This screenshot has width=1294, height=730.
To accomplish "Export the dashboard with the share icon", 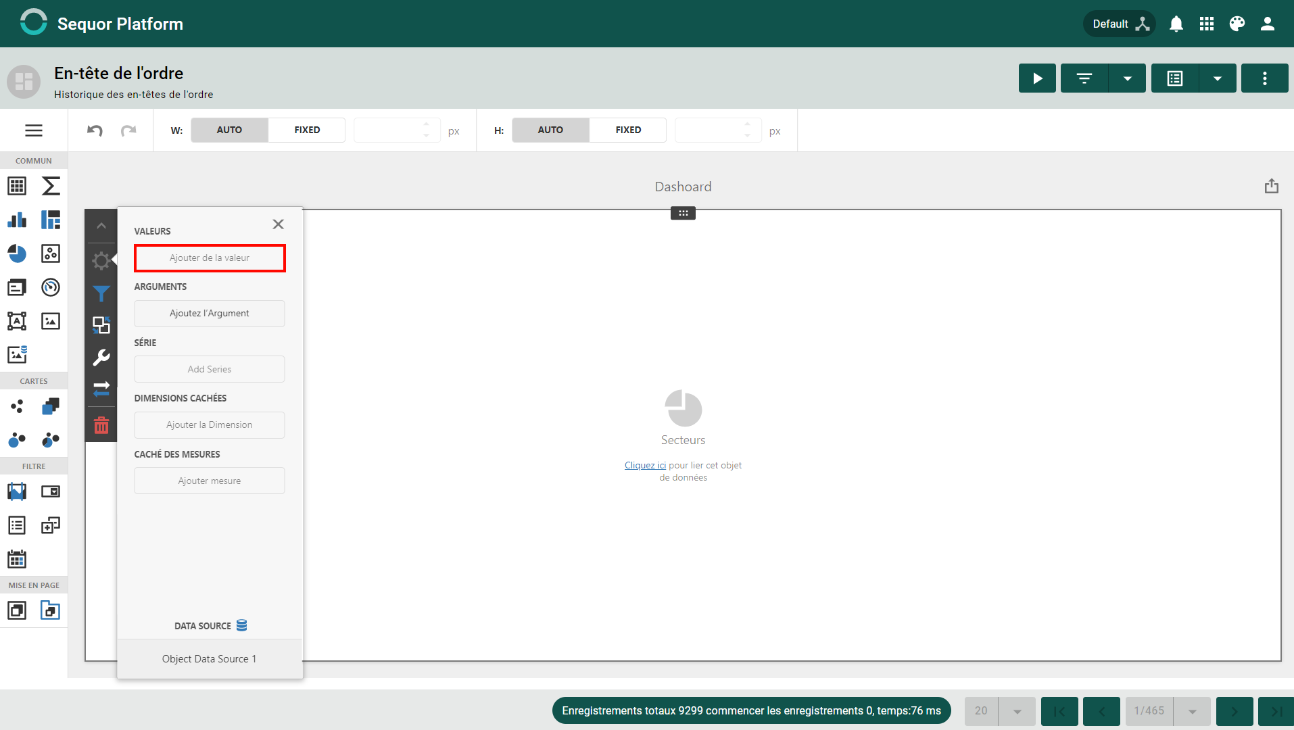I will coord(1272,186).
